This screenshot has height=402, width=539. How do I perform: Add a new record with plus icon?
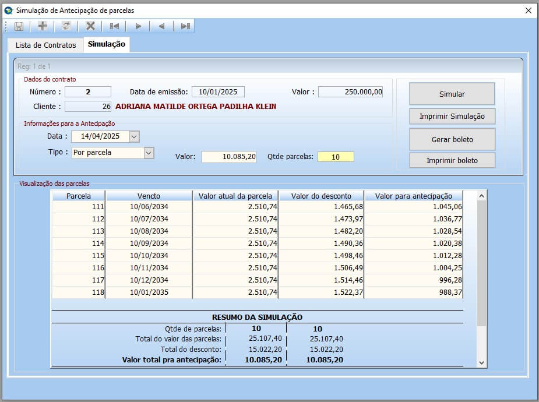(x=43, y=26)
